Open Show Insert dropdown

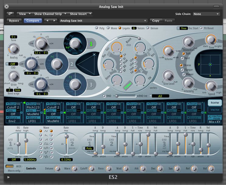tap(80, 14)
